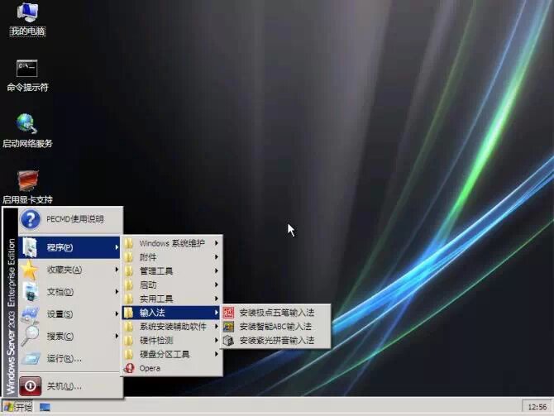Click the star icon for 收藏夹(A)
This screenshot has width=554, height=416.
30,270
